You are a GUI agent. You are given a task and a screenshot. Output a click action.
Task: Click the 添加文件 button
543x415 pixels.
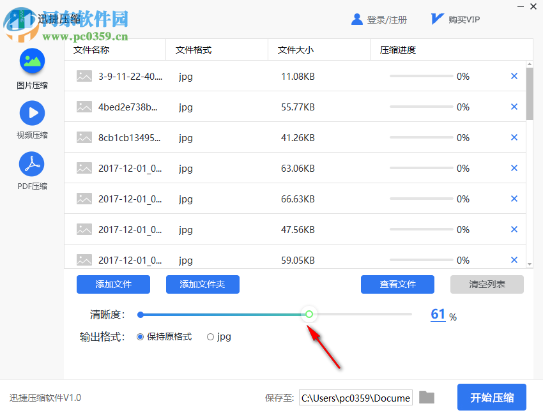coord(113,284)
